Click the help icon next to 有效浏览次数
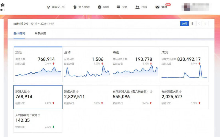 click(x=180, y=92)
